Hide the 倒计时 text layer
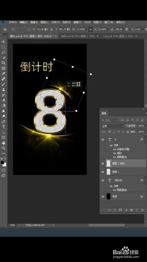Image resolution: width=147 pixels, height=262 pixels. (103, 180)
